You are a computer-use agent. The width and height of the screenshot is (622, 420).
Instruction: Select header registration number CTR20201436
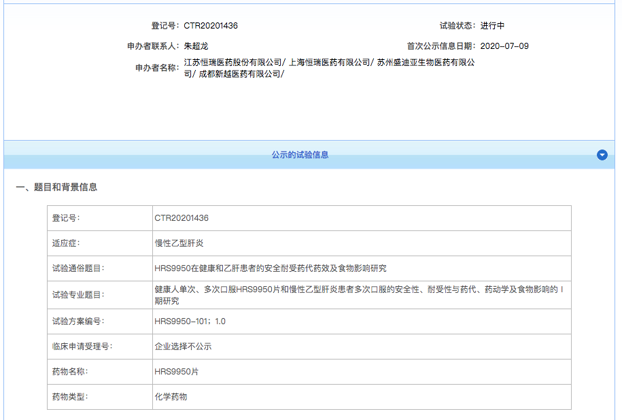[x=211, y=26]
